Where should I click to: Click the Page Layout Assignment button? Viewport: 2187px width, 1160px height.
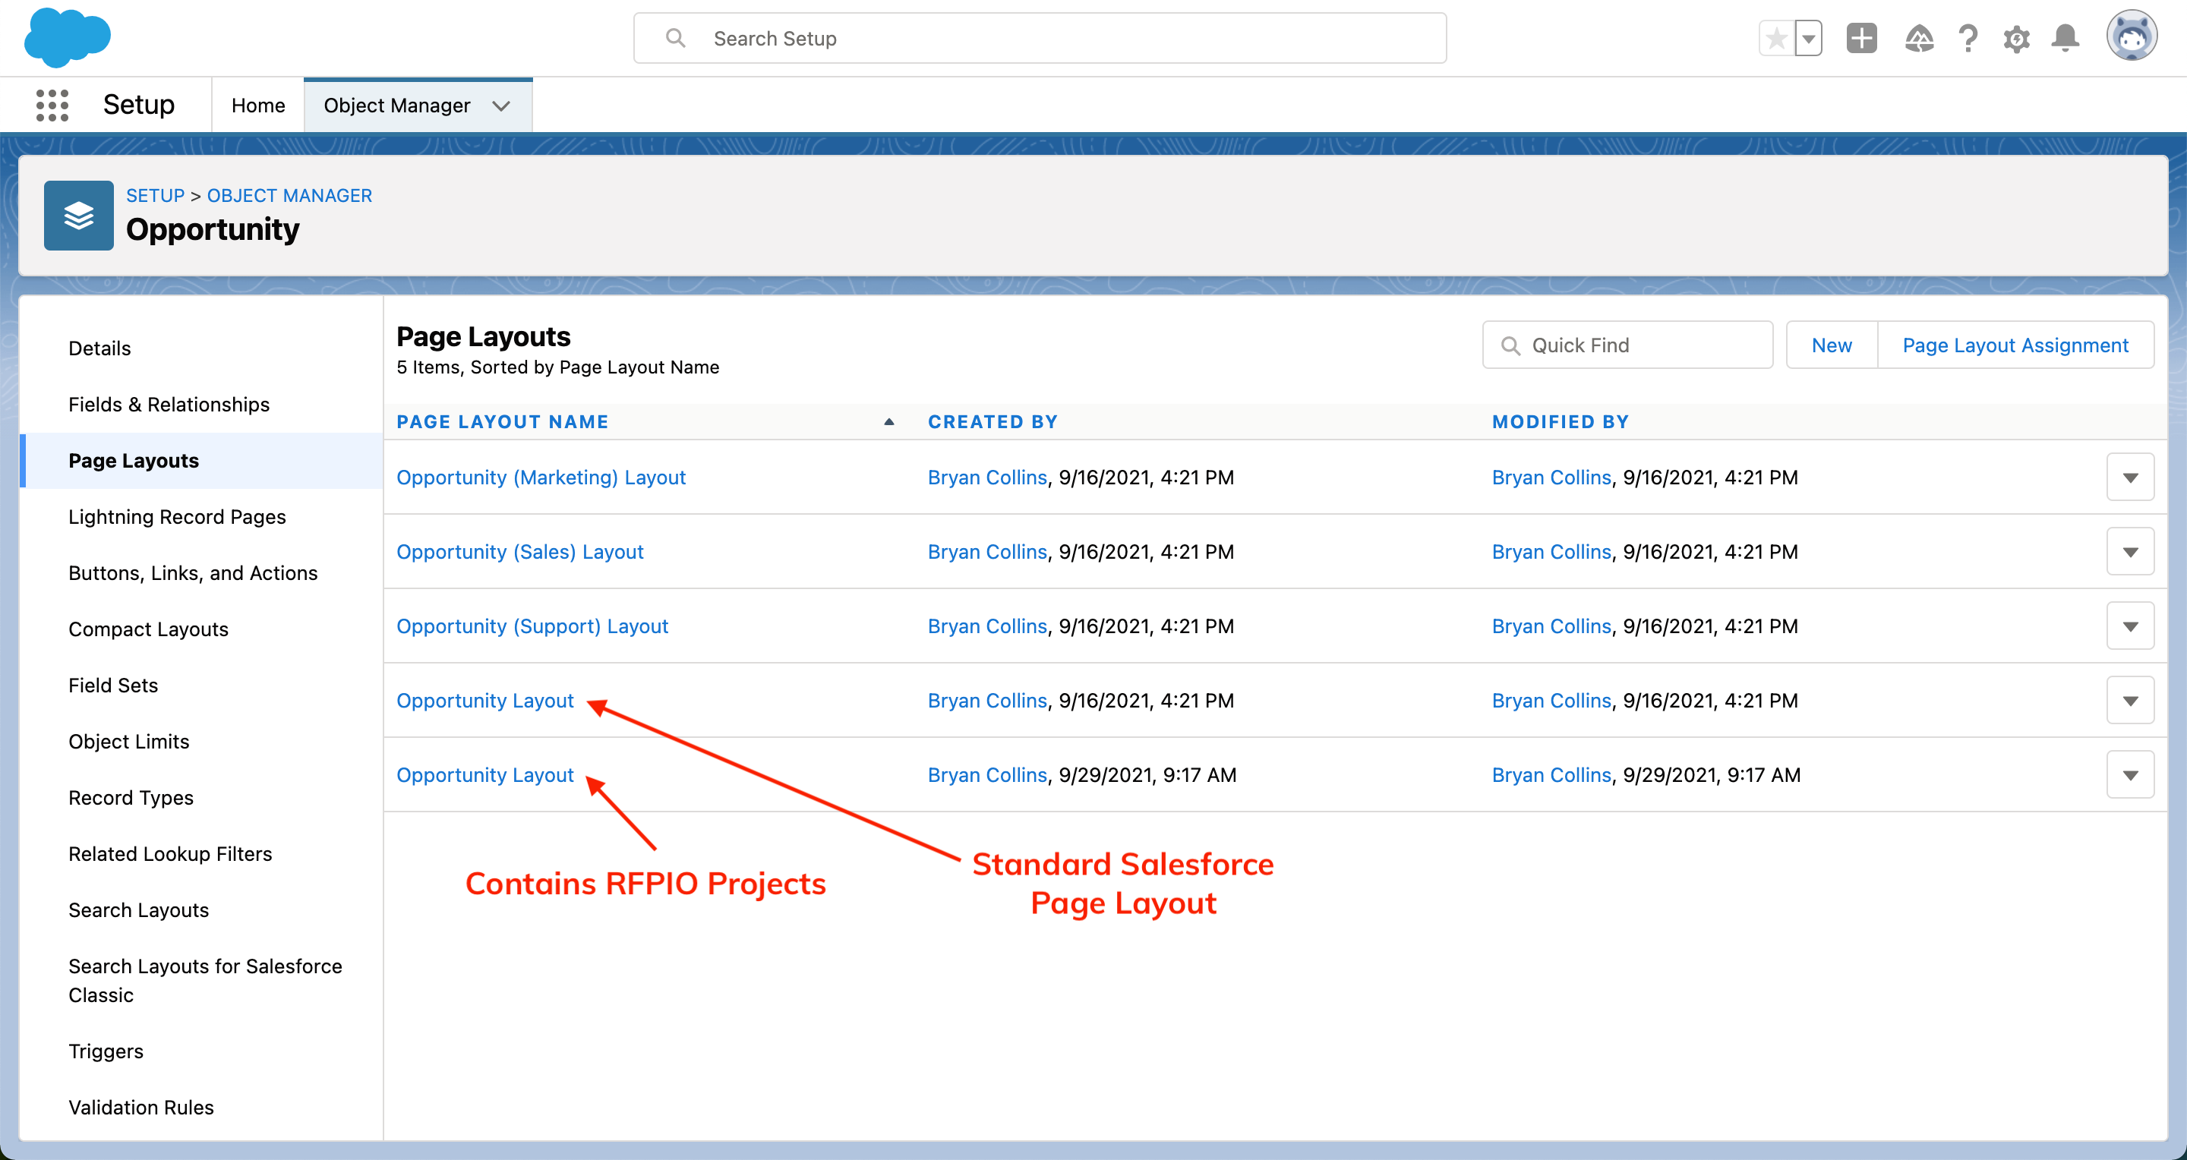2015,345
